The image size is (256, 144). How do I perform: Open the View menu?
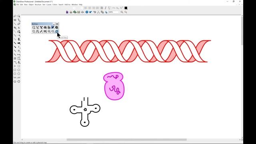[x=26, y=4]
